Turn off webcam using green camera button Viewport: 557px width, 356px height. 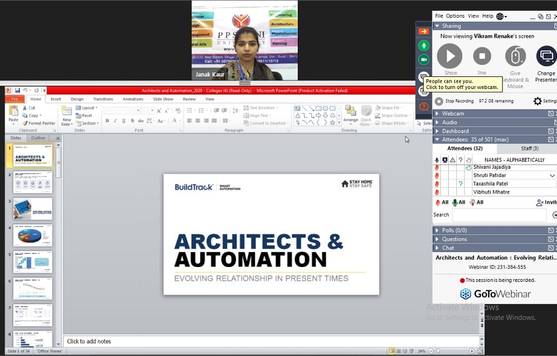(424, 59)
